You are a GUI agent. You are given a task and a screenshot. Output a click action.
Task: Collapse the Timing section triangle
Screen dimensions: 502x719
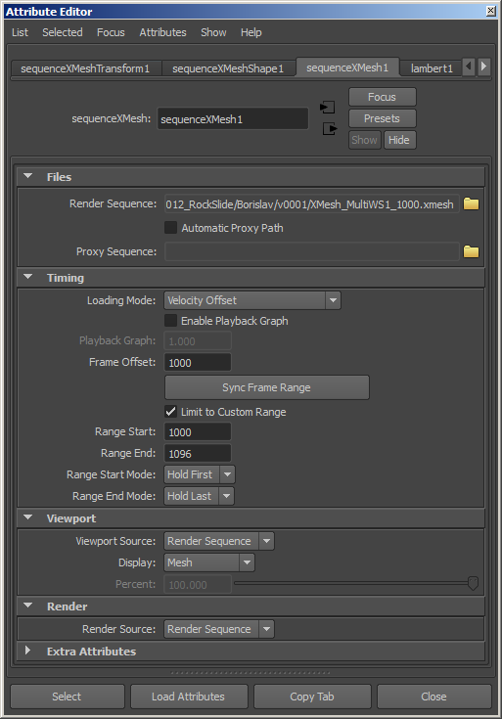tap(28, 277)
